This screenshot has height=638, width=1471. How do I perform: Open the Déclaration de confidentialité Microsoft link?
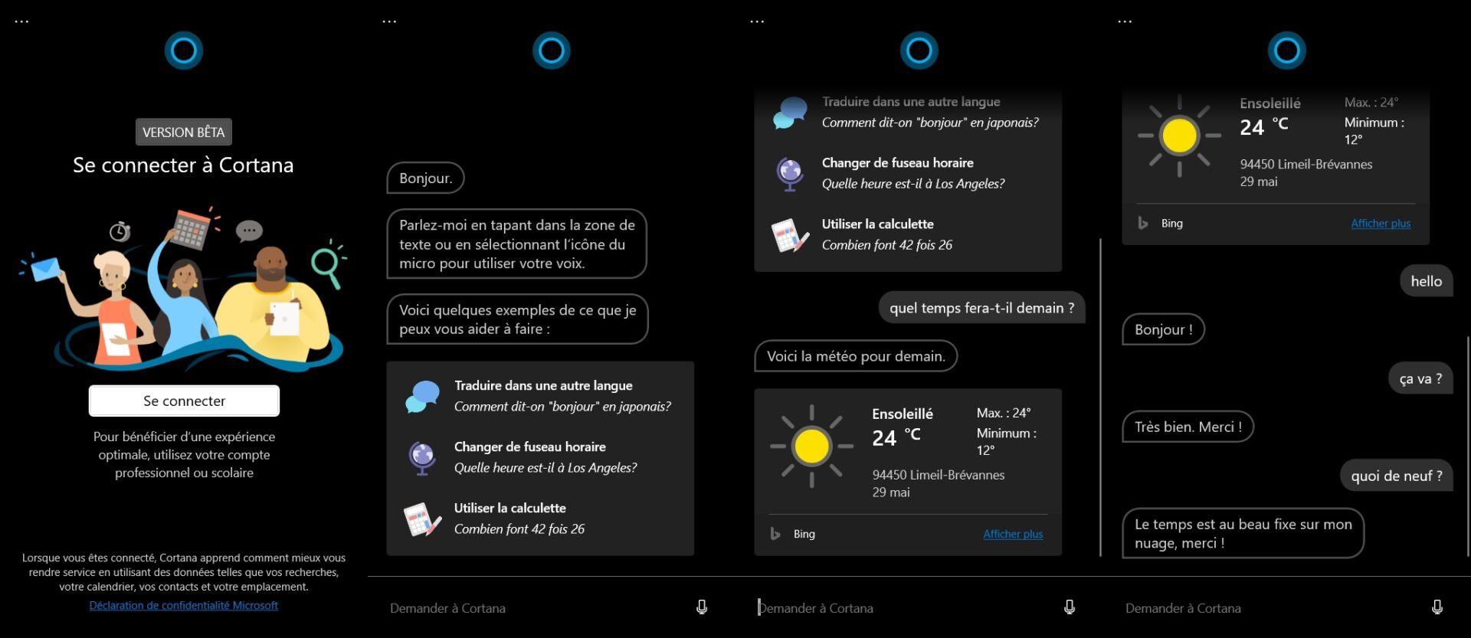(x=183, y=605)
